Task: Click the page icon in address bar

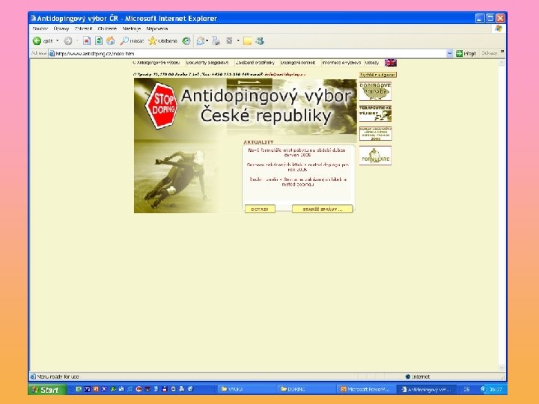Action: pos(52,54)
